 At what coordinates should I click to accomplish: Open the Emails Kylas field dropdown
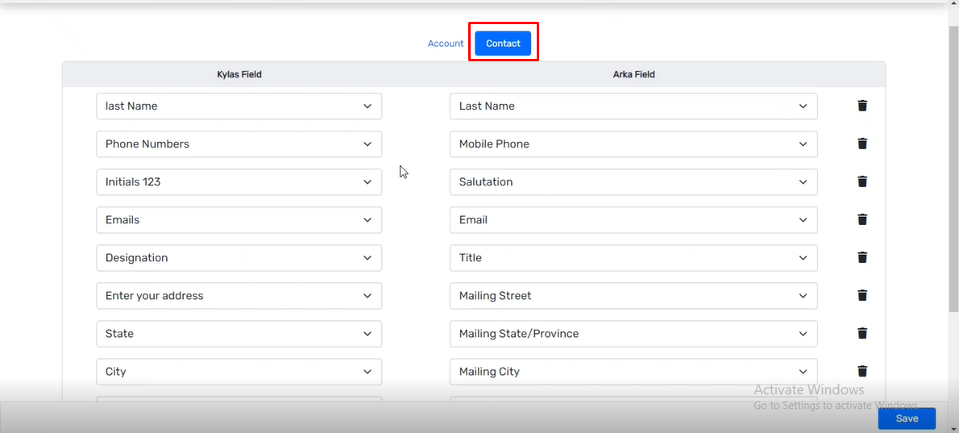tap(239, 219)
